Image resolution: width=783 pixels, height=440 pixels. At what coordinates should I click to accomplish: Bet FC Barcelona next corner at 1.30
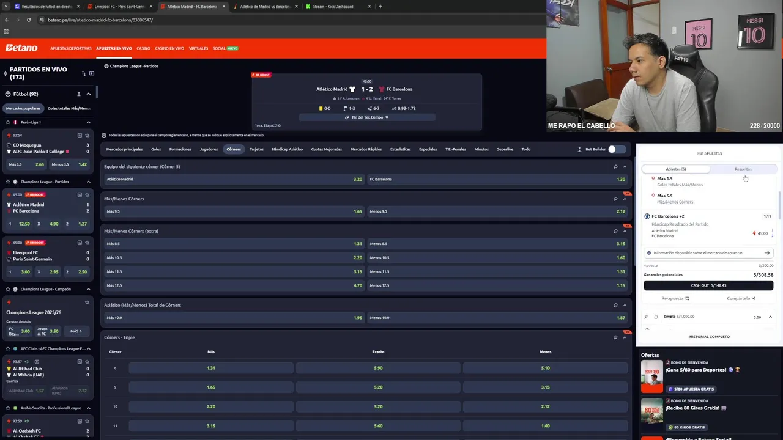497,179
